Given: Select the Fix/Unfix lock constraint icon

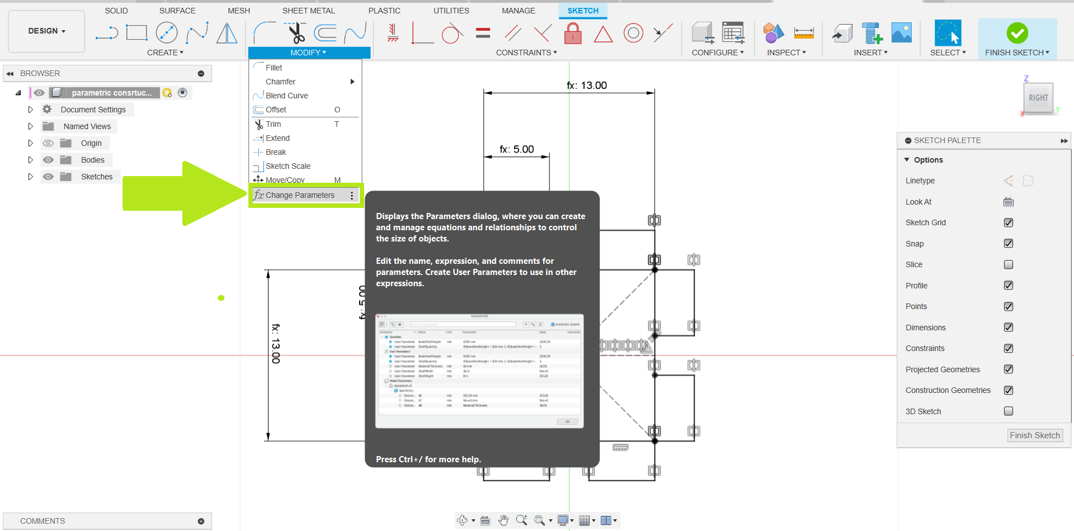Looking at the screenshot, I should tap(572, 34).
